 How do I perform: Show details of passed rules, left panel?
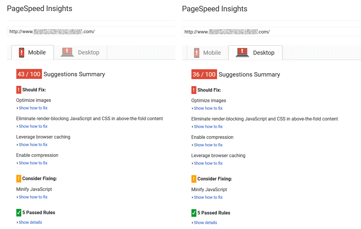click(x=29, y=222)
